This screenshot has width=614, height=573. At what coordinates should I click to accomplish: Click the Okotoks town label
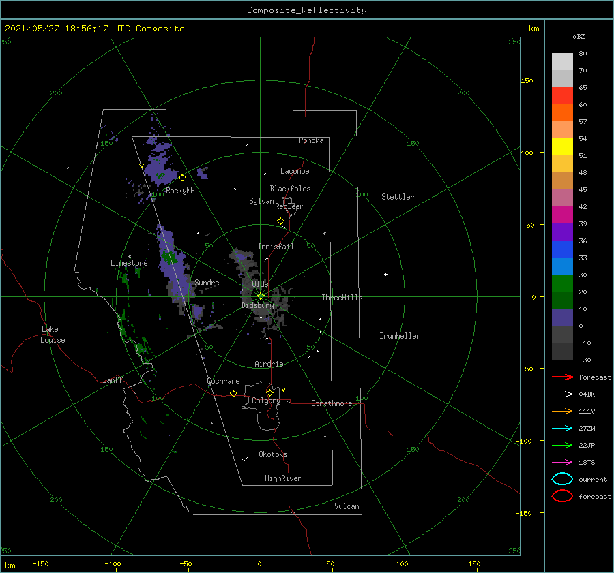click(273, 454)
